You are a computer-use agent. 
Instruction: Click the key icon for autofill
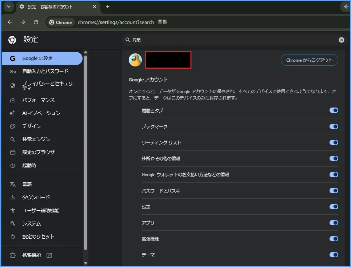tap(13, 72)
